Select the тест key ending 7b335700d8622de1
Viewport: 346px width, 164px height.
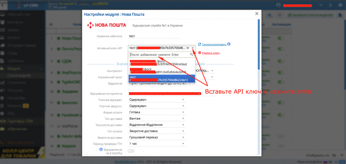point(162,78)
